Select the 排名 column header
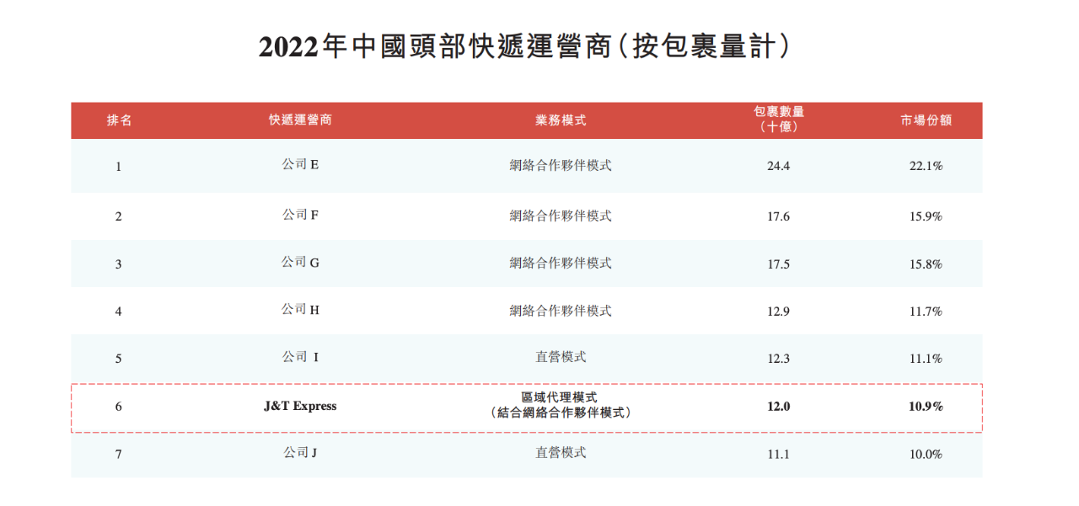This screenshot has height=506, width=1079. point(118,120)
